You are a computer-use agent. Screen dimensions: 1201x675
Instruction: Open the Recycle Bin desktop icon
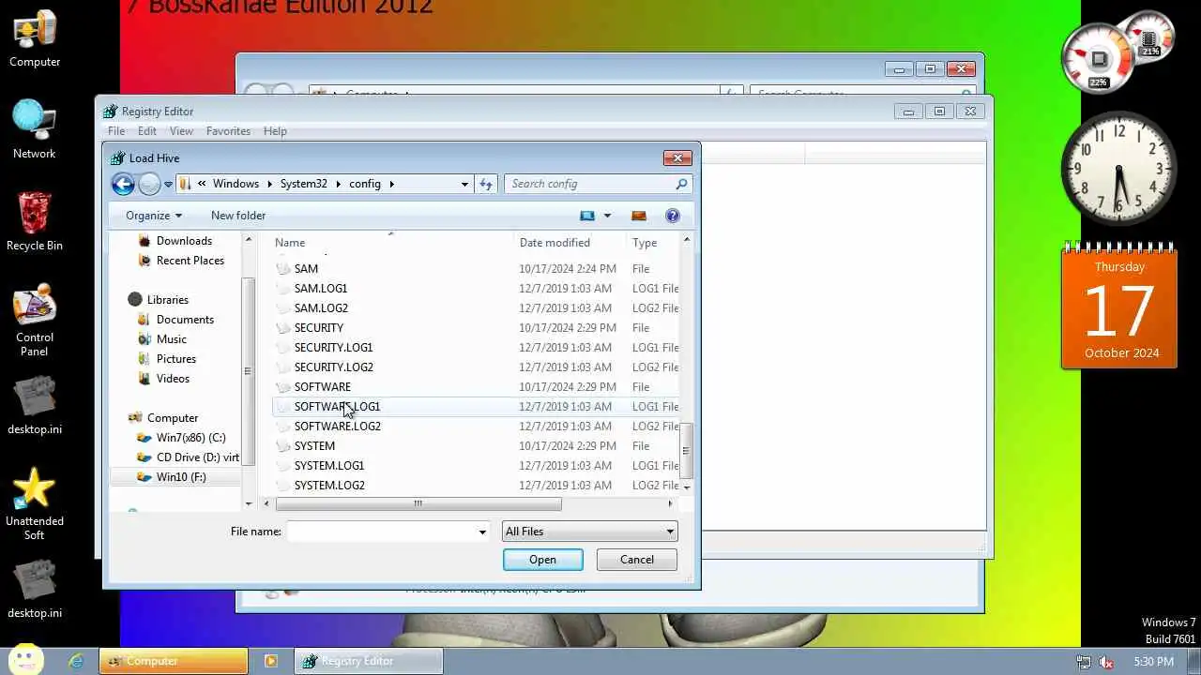tap(35, 221)
